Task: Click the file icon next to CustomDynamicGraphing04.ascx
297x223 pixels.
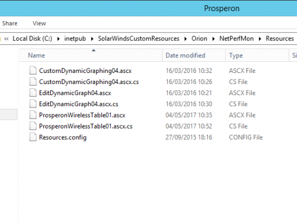Action: (33, 71)
